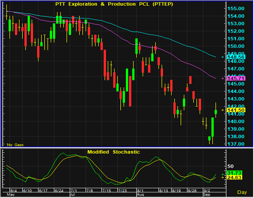Image resolution: width=254 pixels, height=198 pixels.
Task: Click the Aug month label
Action: (x=140, y=194)
